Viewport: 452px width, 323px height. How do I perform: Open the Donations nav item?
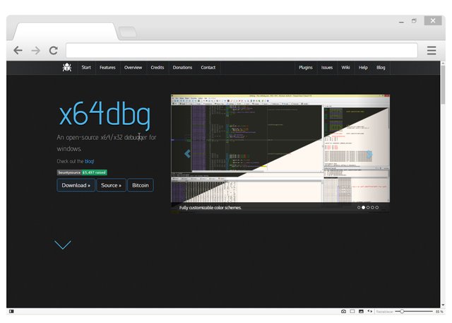pos(182,67)
